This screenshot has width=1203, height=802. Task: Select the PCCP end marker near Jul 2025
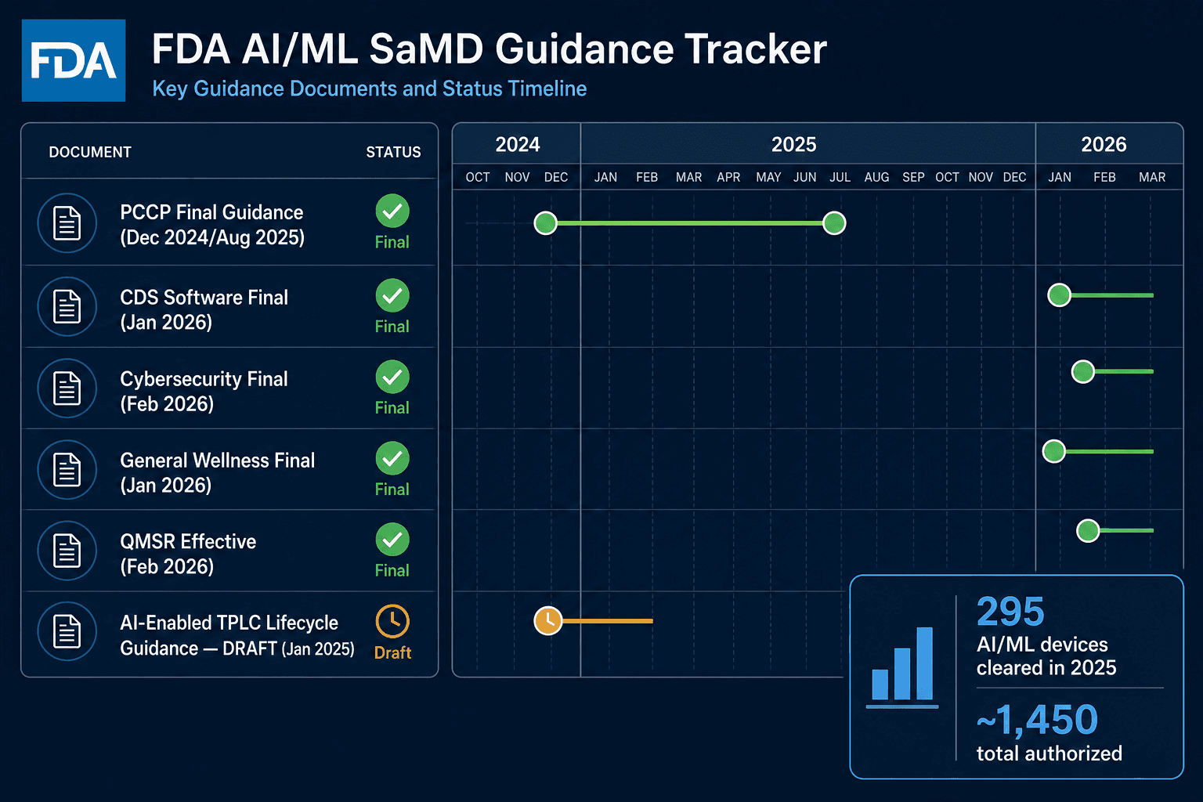pyautogui.click(x=835, y=223)
